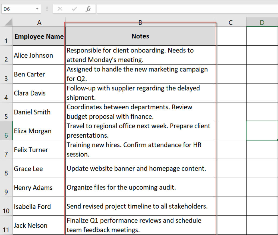The height and width of the screenshot is (235, 278).
Task: Click the Enter checkmark icon near formula bar
Action: point(74,9)
